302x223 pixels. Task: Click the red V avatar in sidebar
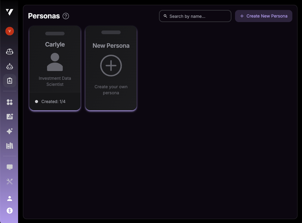[9, 31]
